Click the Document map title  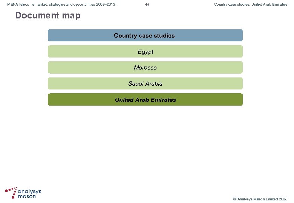tap(48, 15)
